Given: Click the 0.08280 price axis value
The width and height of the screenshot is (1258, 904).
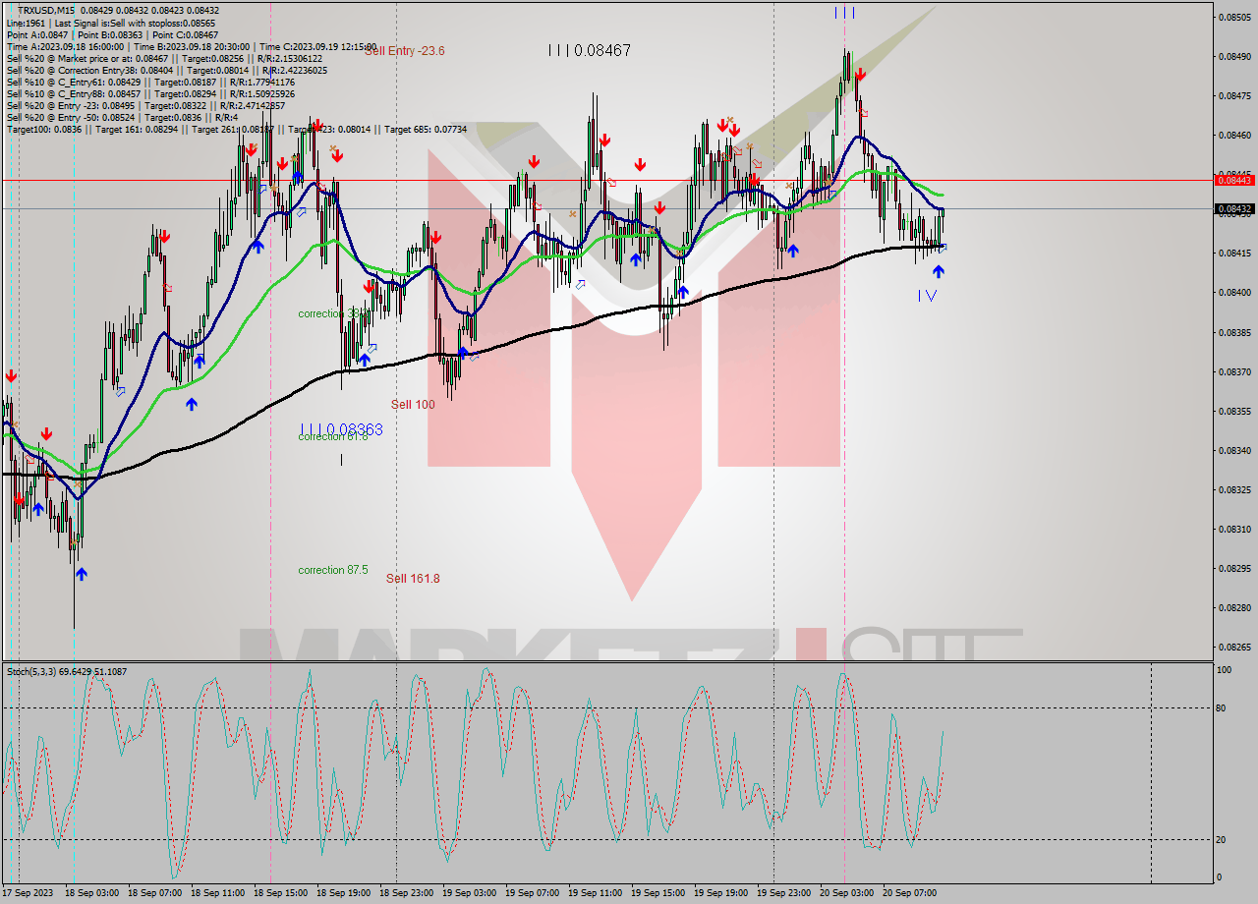Looking at the screenshot, I should [x=1234, y=607].
